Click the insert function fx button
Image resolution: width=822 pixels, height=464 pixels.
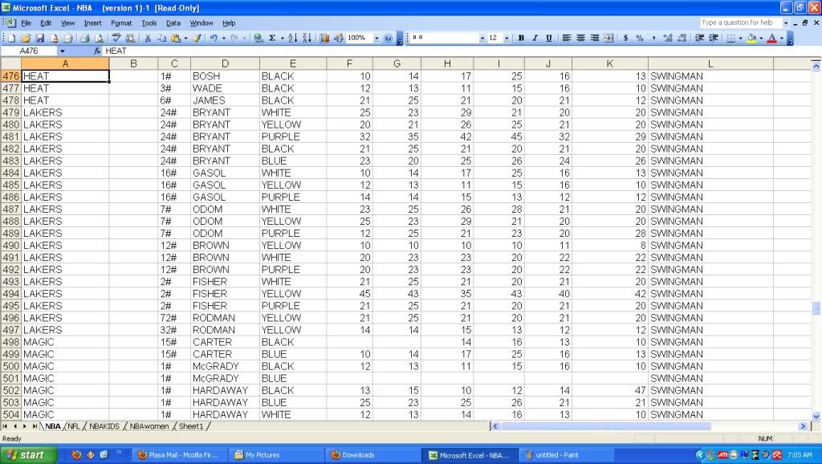click(97, 51)
